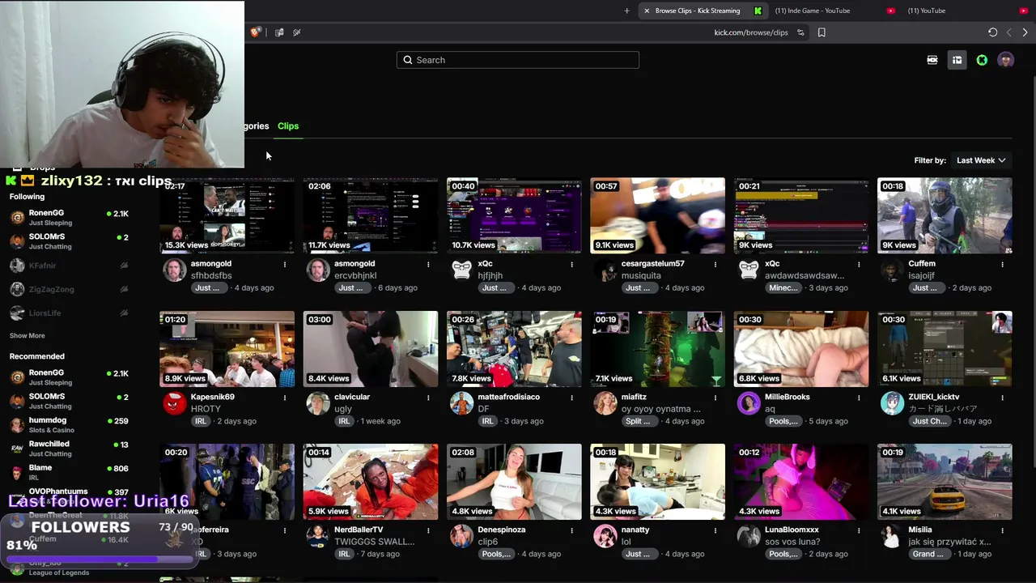1036x583 pixels.
Task: Open options menu for miafitz clip
Action: point(715,398)
